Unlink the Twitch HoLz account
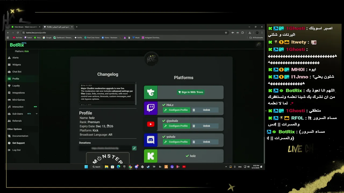Image resolution: width=344 pixels, height=193 pixels. click(x=205, y=110)
